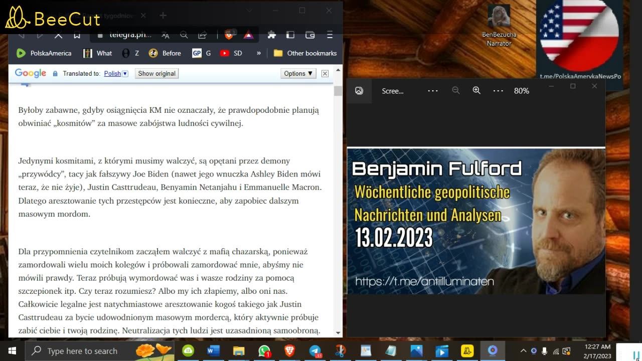The image size is (642, 361).
Task: Open the SD YouTube bookmark
Action: click(231, 53)
